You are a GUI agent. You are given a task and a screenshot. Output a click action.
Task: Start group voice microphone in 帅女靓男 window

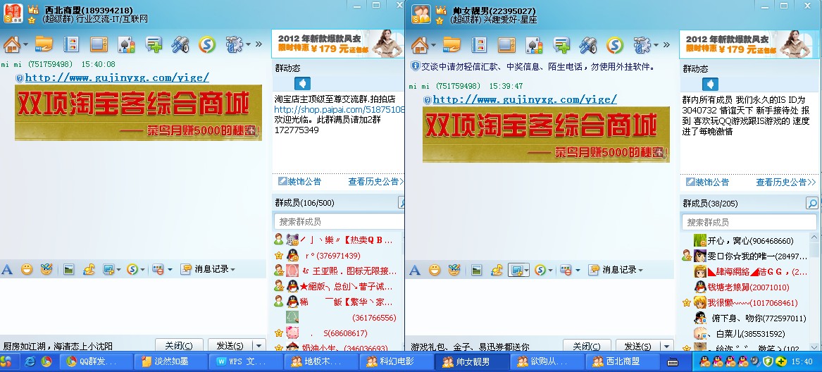pos(588,45)
